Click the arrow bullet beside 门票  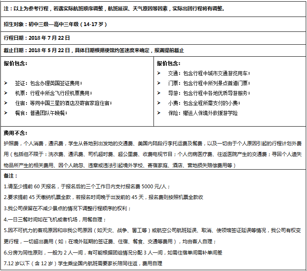(159, 83)
